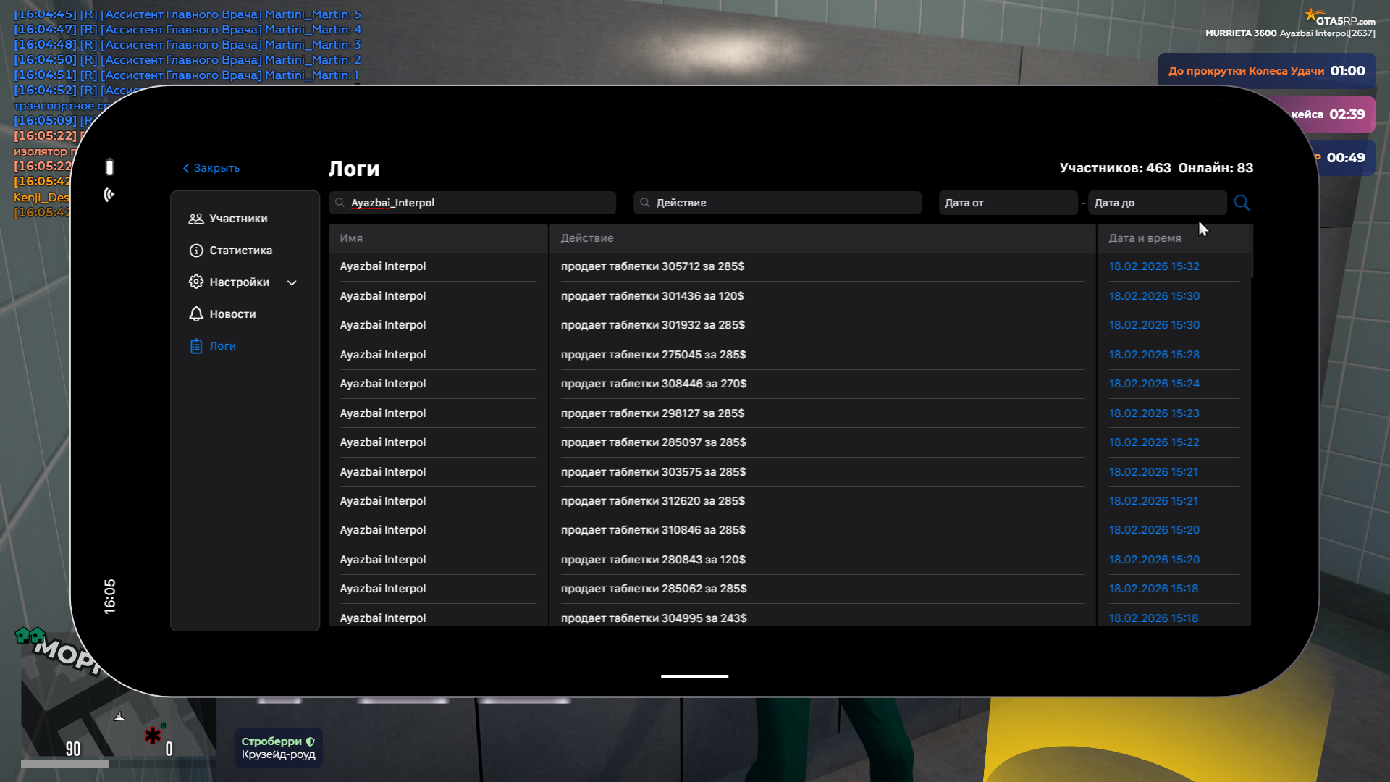The width and height of the screenshot is (1390, 782).
Task: Click the red medical star minimap icon
Action: pos(152,736)
